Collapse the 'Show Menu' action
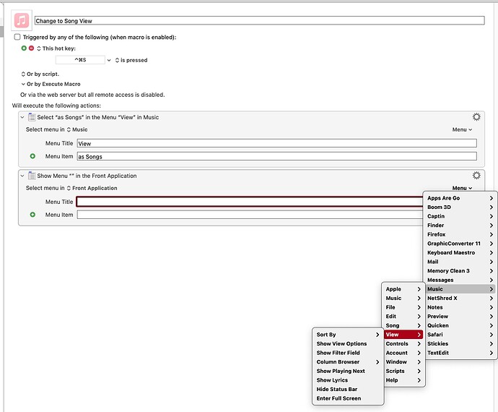Screen dimensions: 498x412 [22, 176]
